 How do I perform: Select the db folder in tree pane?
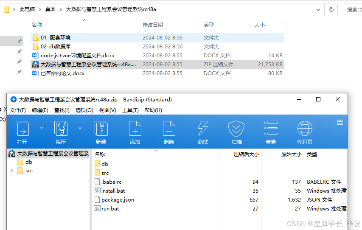click(29, 162)
